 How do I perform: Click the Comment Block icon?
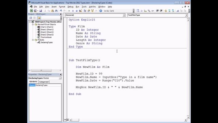point(169,11)
